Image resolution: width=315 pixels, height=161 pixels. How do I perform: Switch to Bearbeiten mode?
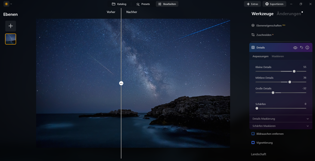point(167,4)
